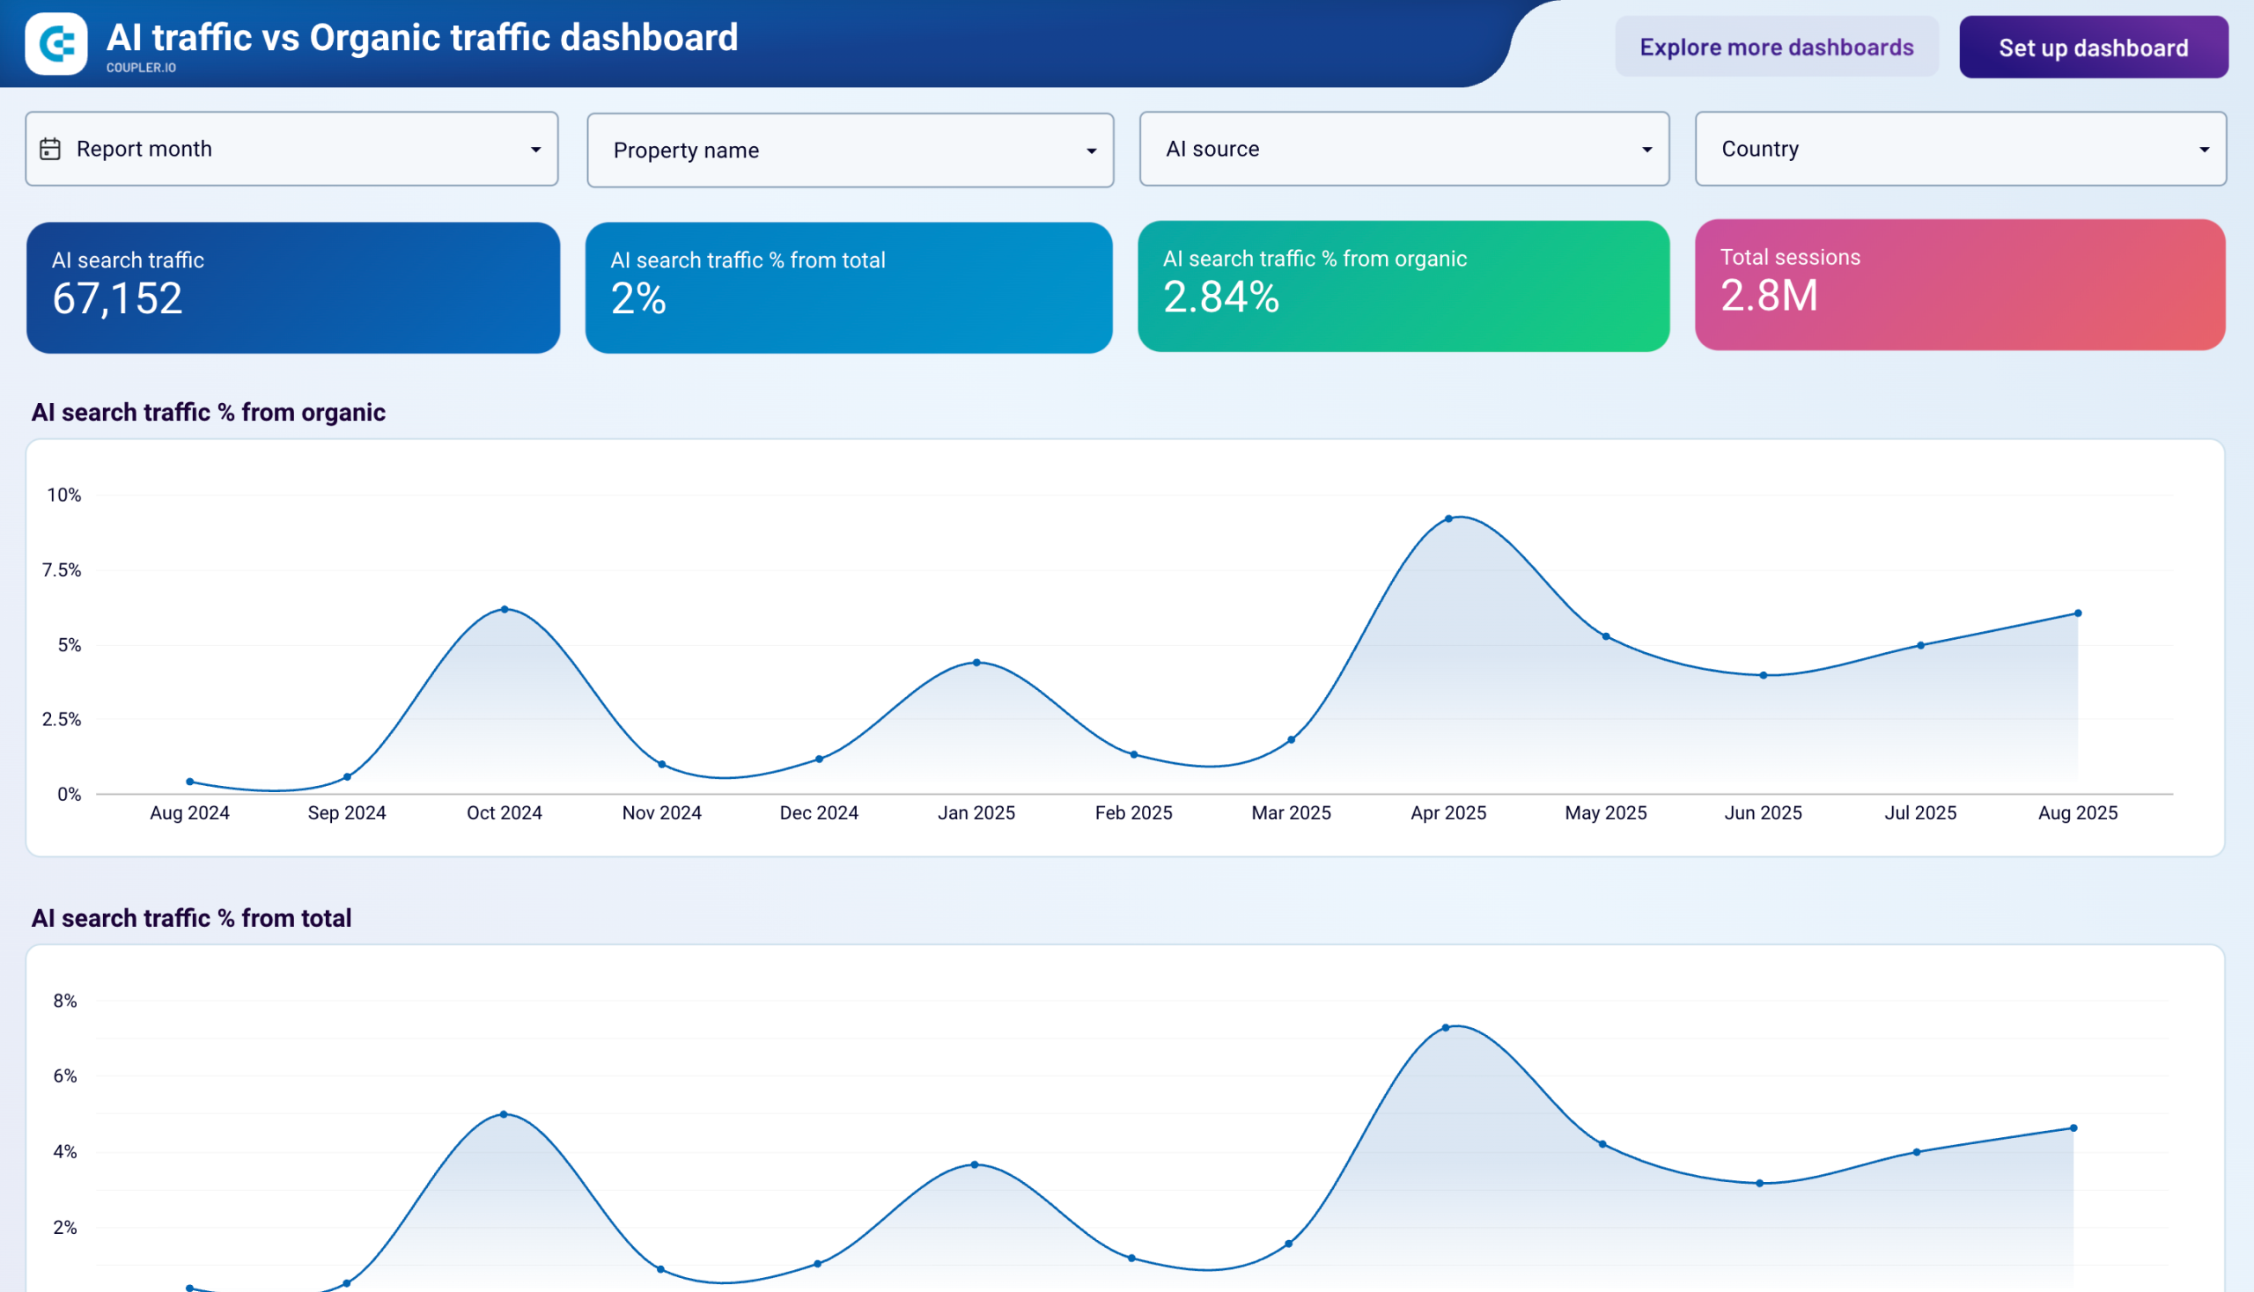
Task: Select the AI search traffic KPI card
Action: pyautogui.click(x=294, y=288)
